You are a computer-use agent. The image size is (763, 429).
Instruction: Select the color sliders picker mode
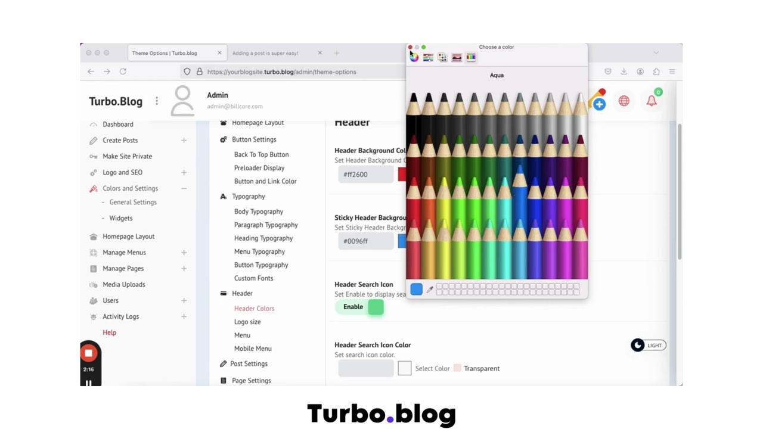[x=428, y=58]
